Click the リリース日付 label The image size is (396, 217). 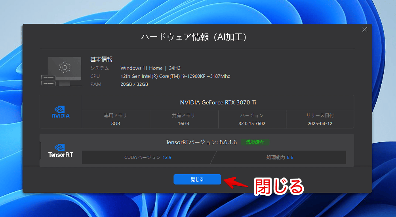(x=320, y=115)
